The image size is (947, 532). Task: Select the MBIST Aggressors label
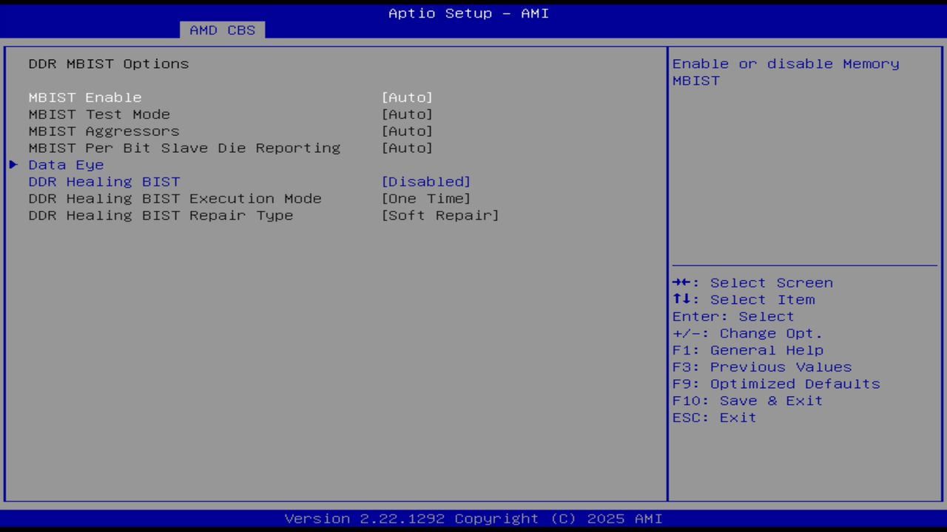pos(104,132)
